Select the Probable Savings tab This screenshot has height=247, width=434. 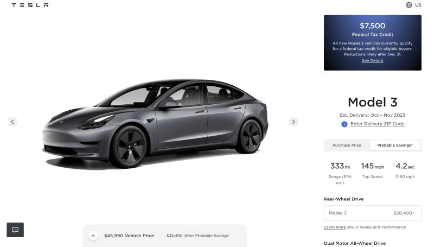tap(395, 145)
